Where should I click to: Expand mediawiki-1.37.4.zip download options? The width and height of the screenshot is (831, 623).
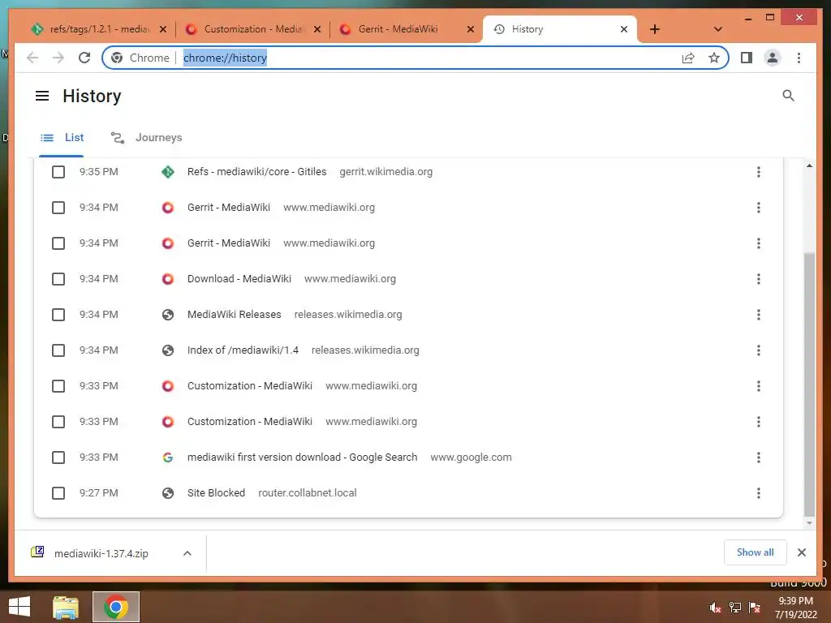[x=187, y=553]
